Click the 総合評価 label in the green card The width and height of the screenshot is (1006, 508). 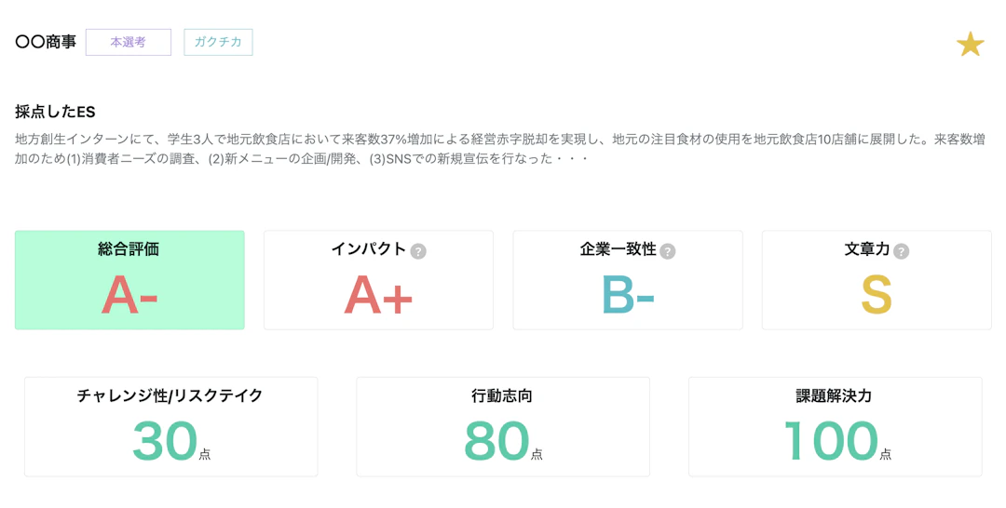click(x=129, y=249)
